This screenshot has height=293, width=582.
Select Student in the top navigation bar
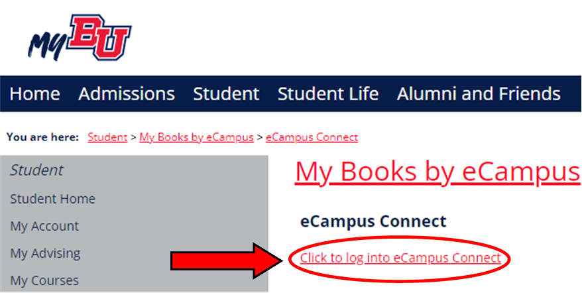[x=226, y=94]
